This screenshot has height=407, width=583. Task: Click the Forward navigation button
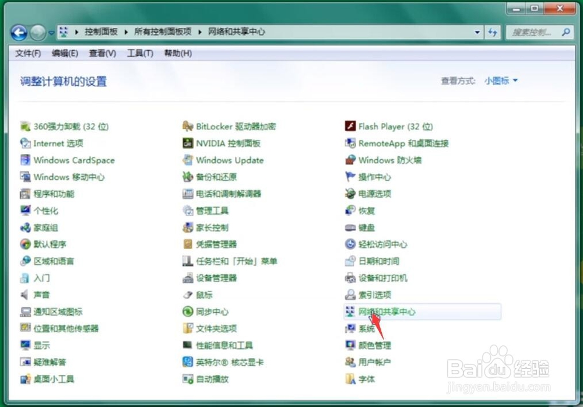click(38, 33)
